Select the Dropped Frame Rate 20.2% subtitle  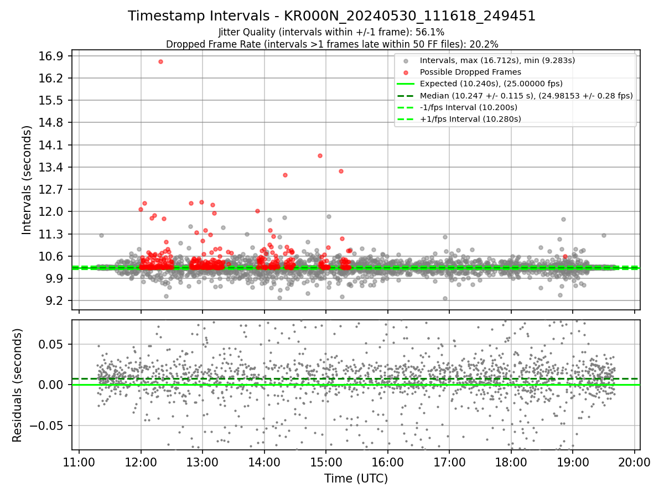332,44
